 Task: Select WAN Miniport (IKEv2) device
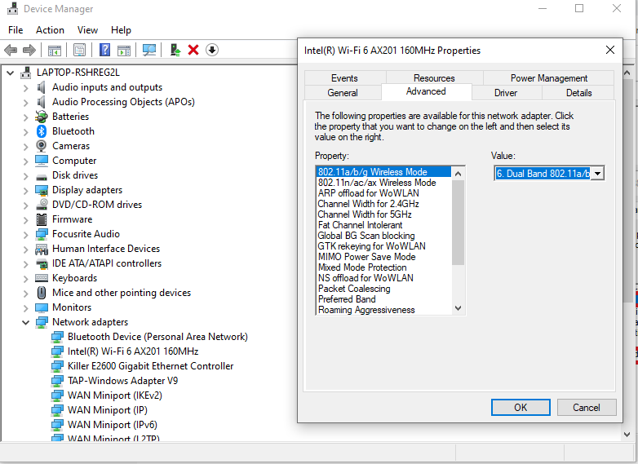(115, 396)
